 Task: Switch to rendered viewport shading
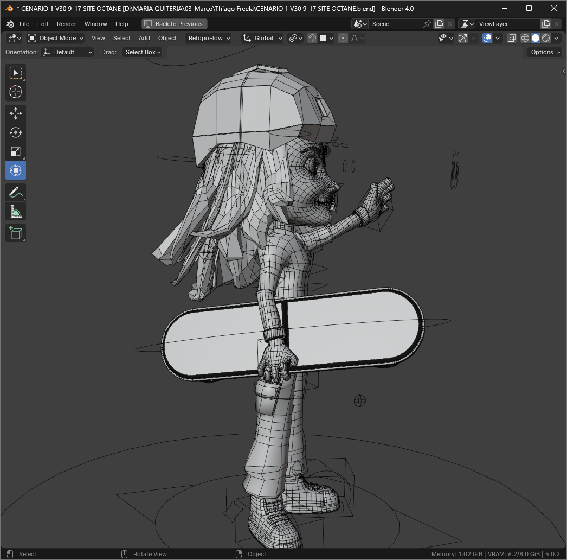[546, 38]
